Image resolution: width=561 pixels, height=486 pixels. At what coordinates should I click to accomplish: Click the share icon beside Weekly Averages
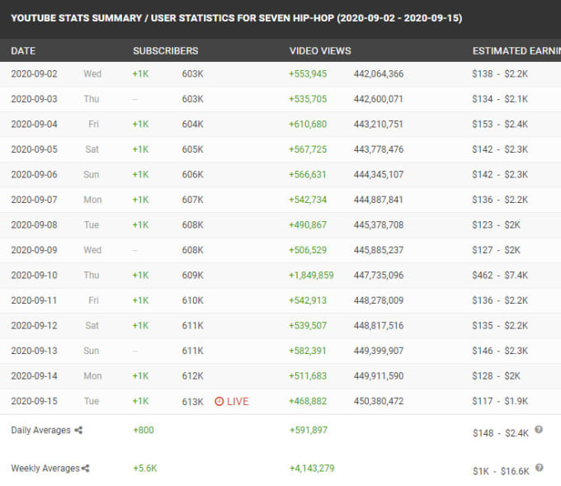(86, 468)
